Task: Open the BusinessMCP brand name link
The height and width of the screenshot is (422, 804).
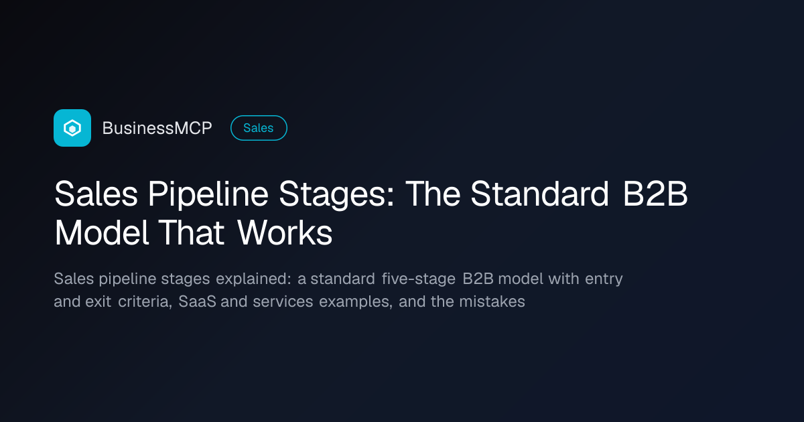Action: point(157,128)
